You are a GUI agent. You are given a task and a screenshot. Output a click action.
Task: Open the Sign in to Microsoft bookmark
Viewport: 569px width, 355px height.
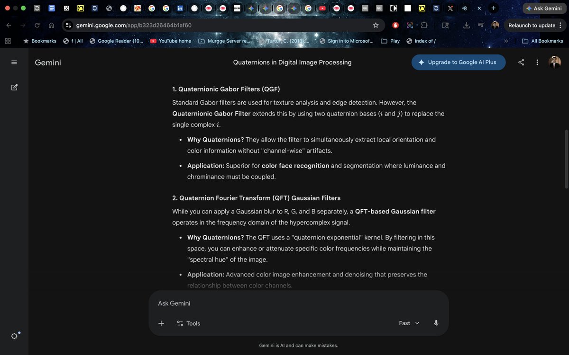tap(347, 41)
